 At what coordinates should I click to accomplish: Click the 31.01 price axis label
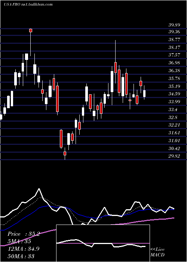174,141
